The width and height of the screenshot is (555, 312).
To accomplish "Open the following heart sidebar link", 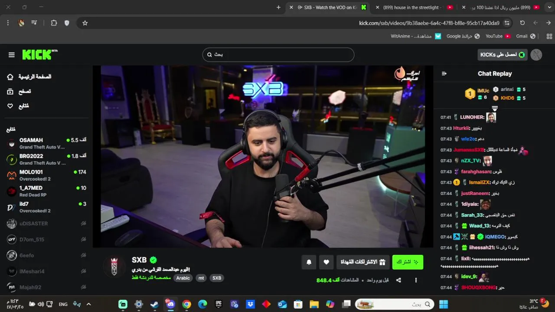I will 18,106.
